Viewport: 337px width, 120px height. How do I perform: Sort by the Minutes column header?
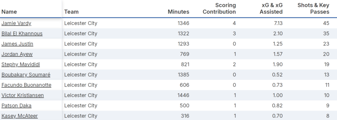[x=179, y=12]
